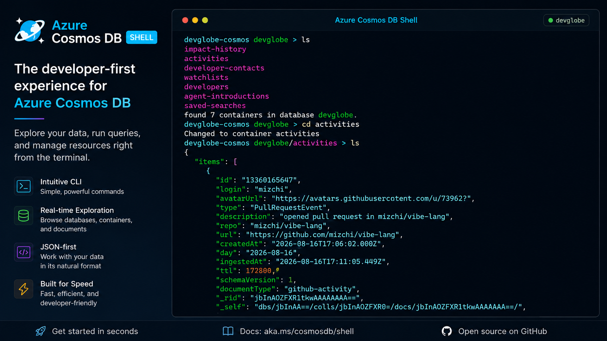Click the orange ttl value 172800
The height and width of the screenshot is (341, 607).
click(258, 271)
